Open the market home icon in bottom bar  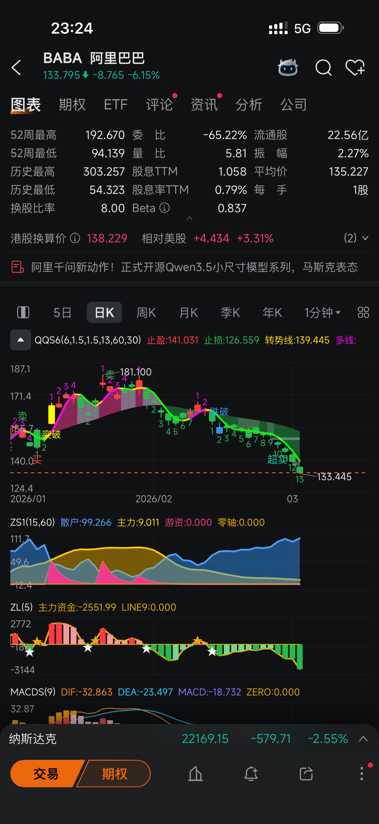coord(195,773)
